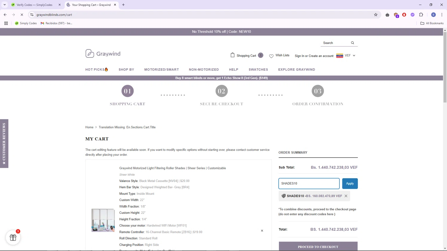Click the cart item count badge

(261, 55)
